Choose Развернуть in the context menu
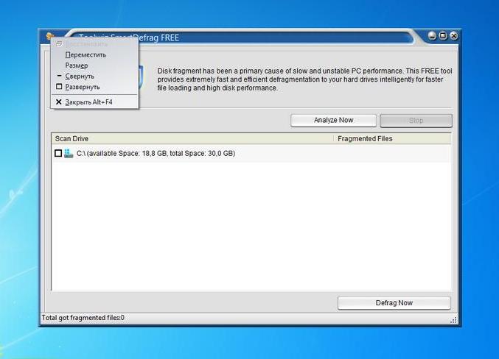This screenshot has height=359, width=499. coord(94,87)
